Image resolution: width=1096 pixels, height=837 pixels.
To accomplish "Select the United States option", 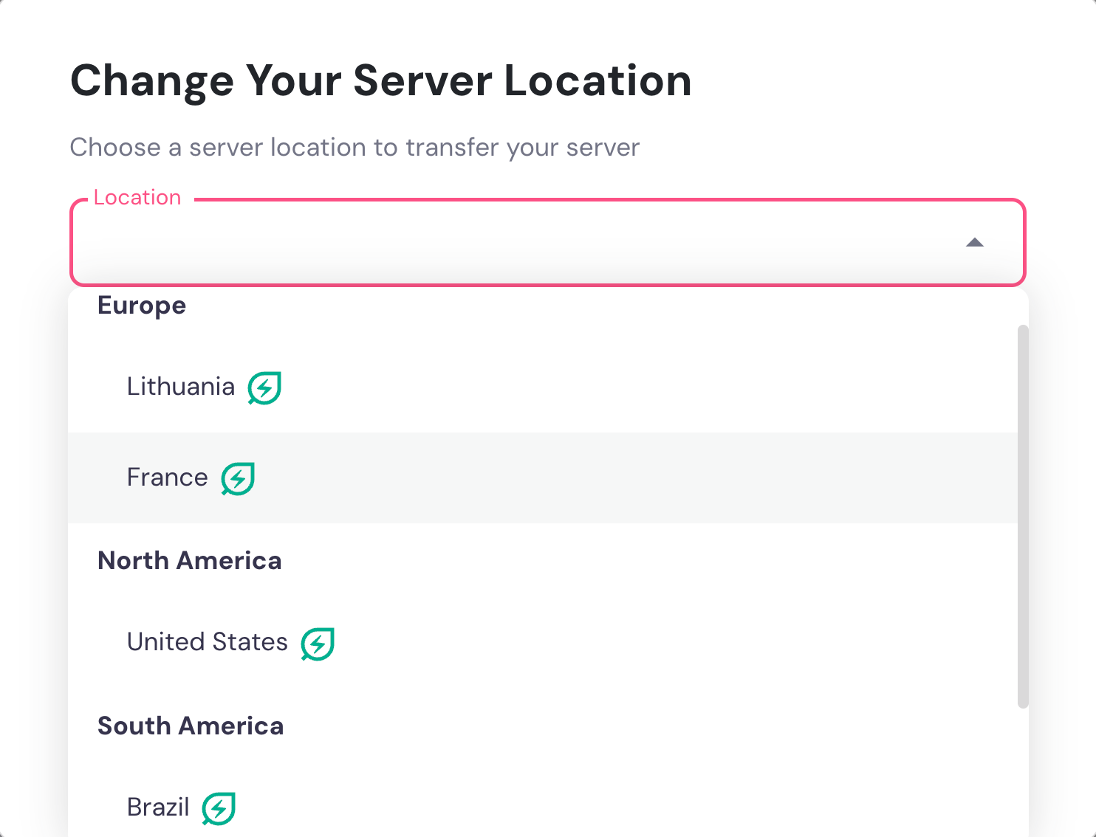I will (207, 641).
